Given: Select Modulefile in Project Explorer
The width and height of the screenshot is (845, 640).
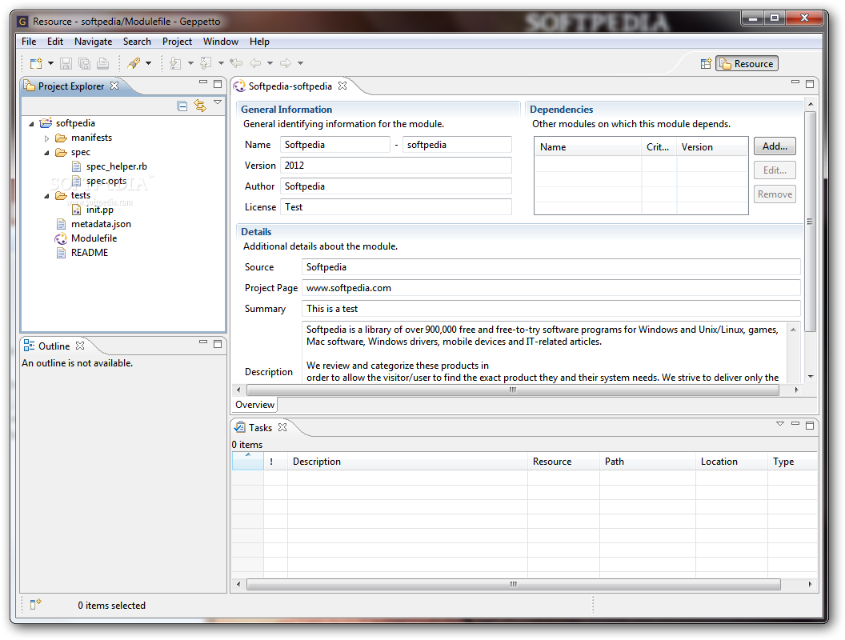Looking at the screenshot, I should (x=94, y=238).
